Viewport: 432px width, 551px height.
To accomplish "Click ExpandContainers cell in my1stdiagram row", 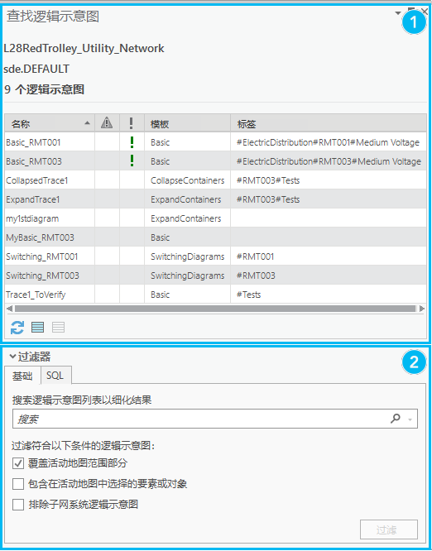I will tap(186, 218).
